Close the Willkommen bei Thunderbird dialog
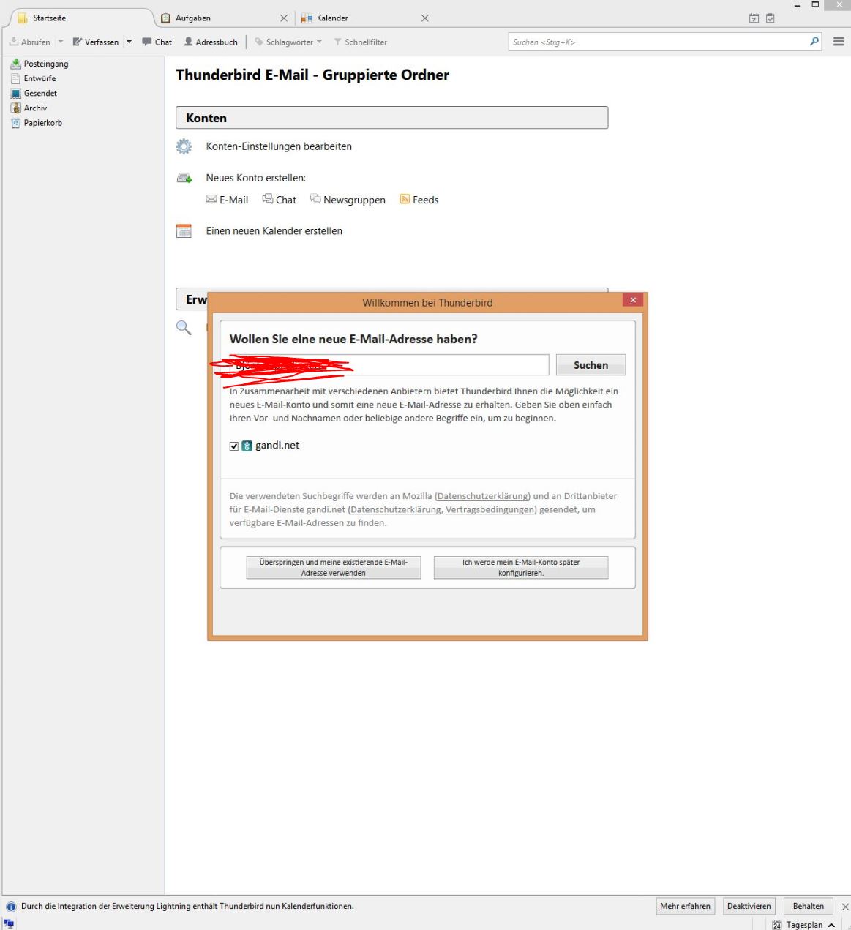Image resolution: width=851 pixels, height=930 pixels. (633, 300)
